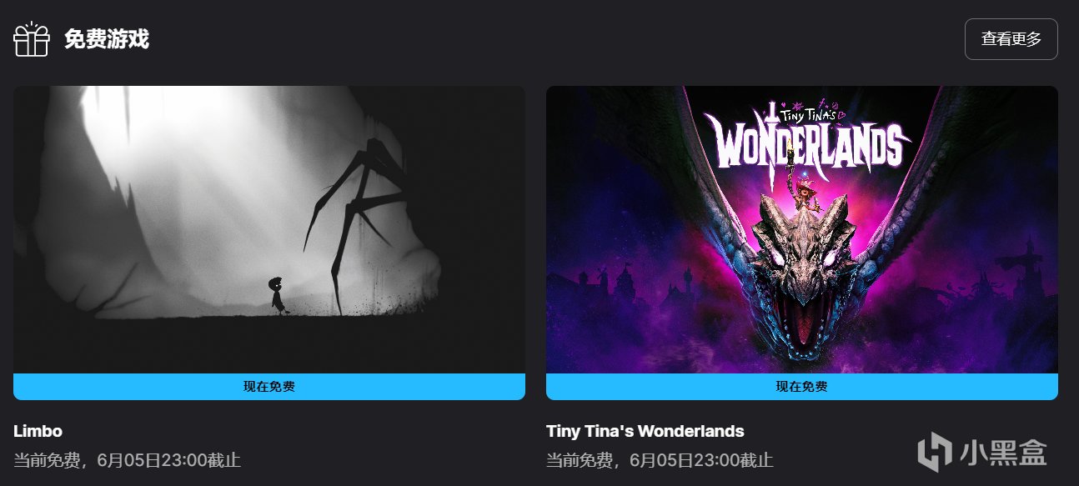
Task: Click the 现在免费 banner under Wonderlands
Action: click(802, 387)
